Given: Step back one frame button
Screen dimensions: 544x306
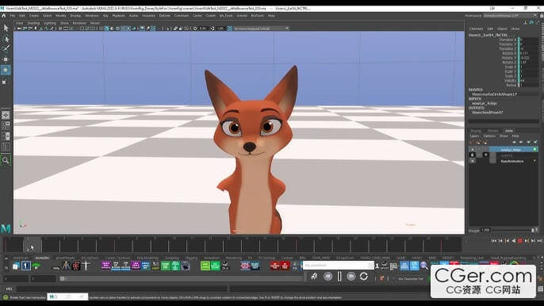Looking at the screenshot, I should click(x=500, y=241).
